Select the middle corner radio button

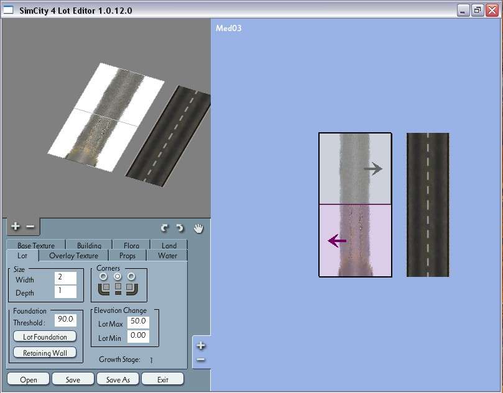tap(118, 276)
